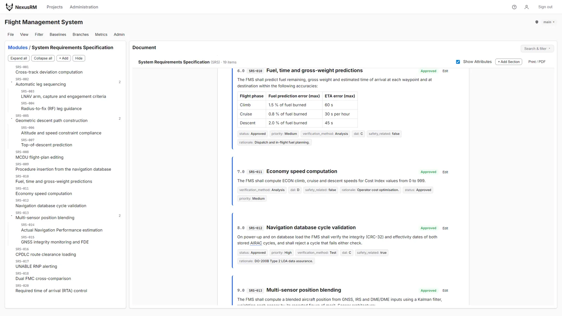Select CPDLC route clearance loading
Viewport: 562px width, 316px height.
click(x=46, y=252)
